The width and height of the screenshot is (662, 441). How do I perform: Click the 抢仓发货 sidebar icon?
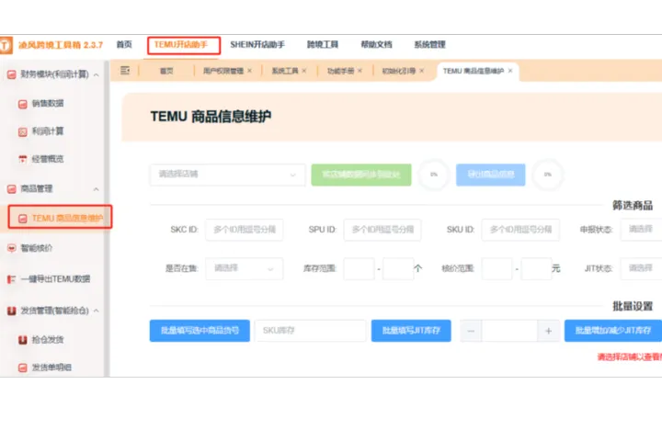point(23,340)
